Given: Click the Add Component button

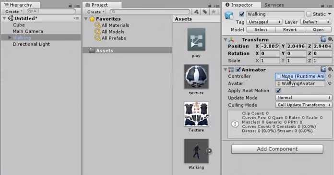Looking at the screenshot, I should (277, 149).
